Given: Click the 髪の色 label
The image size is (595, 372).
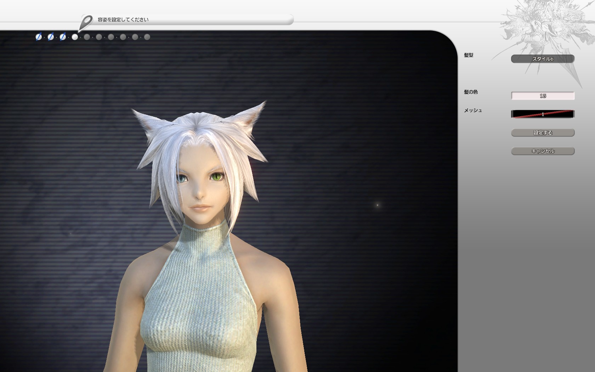Looking at the screenshot, I should (471, 92).
